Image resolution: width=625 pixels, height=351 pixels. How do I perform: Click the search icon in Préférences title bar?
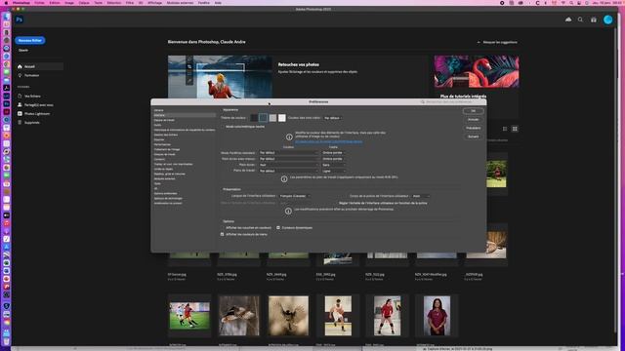click(423, 101)
